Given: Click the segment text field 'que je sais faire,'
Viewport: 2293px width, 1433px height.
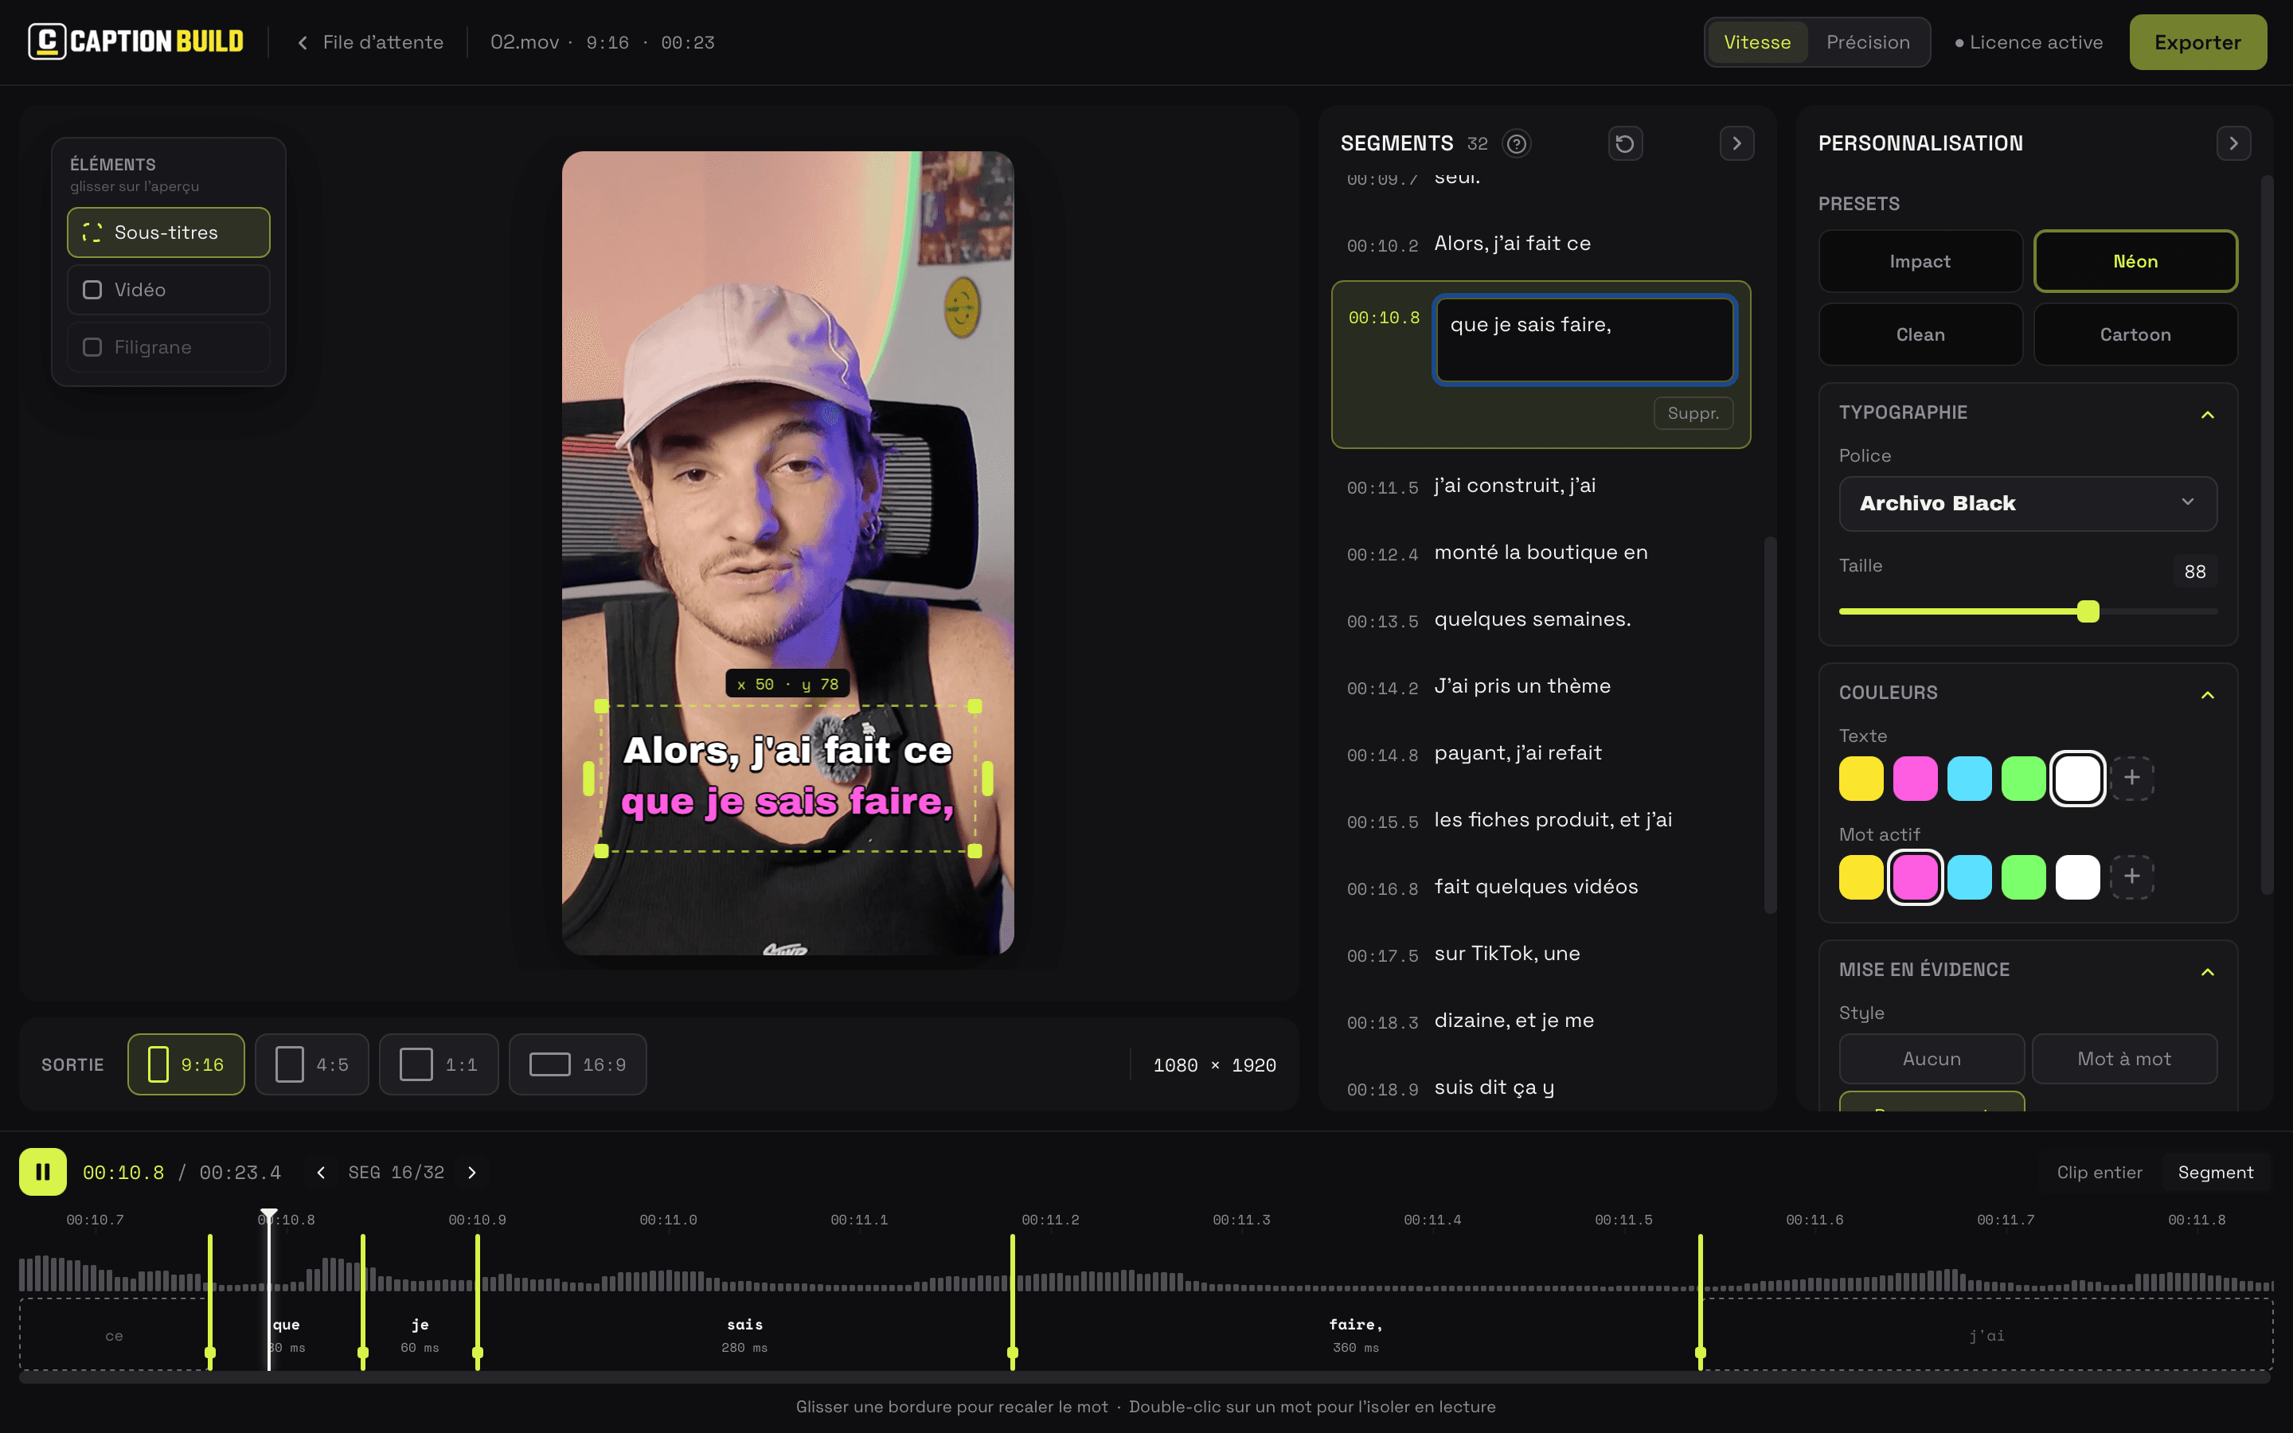Looking at the screenshot, I should (1584, 339).
